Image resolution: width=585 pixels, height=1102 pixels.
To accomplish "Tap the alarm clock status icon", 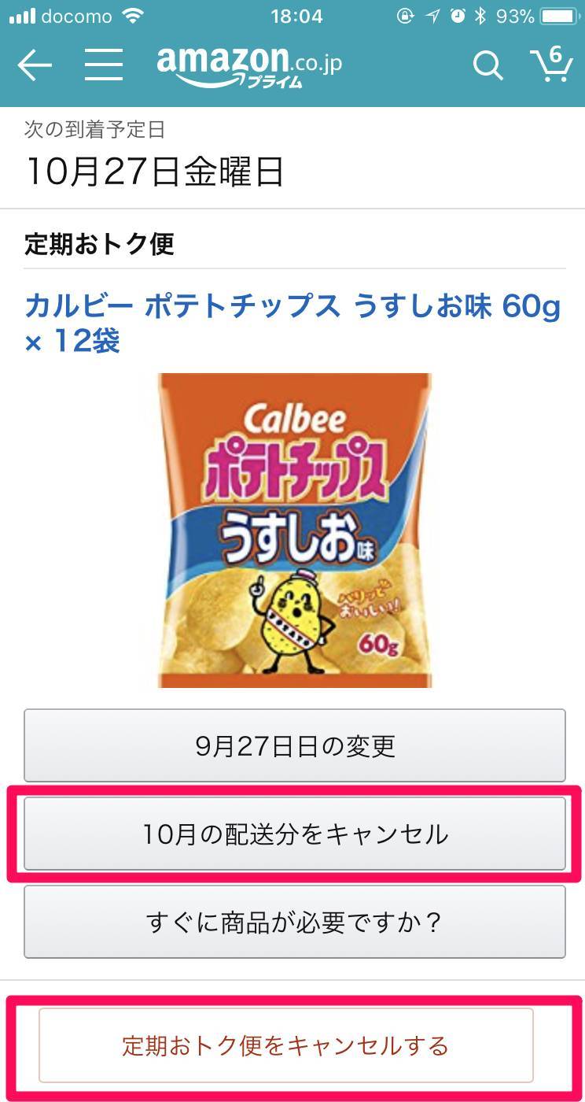I will coord(457,17).
